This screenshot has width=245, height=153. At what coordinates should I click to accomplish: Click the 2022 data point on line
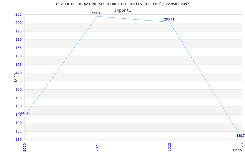point(170,22)
